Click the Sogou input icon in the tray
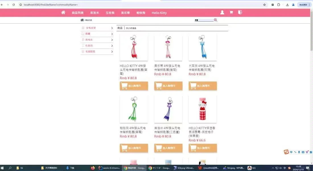Screen dimensions: 313x171 coord(287,152)
